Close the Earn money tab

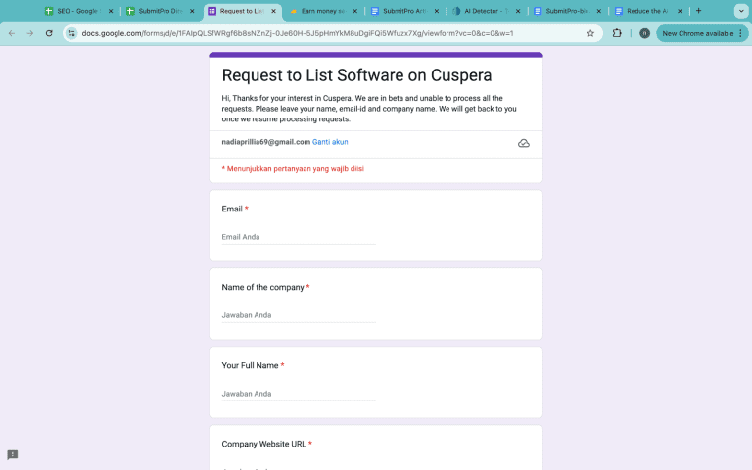click(x=354, y=11)
